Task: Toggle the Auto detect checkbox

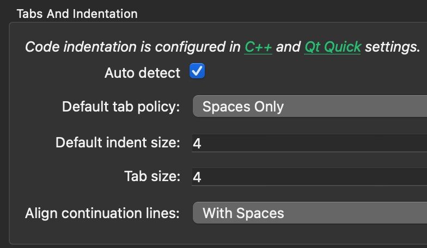Action: point(197,71)
